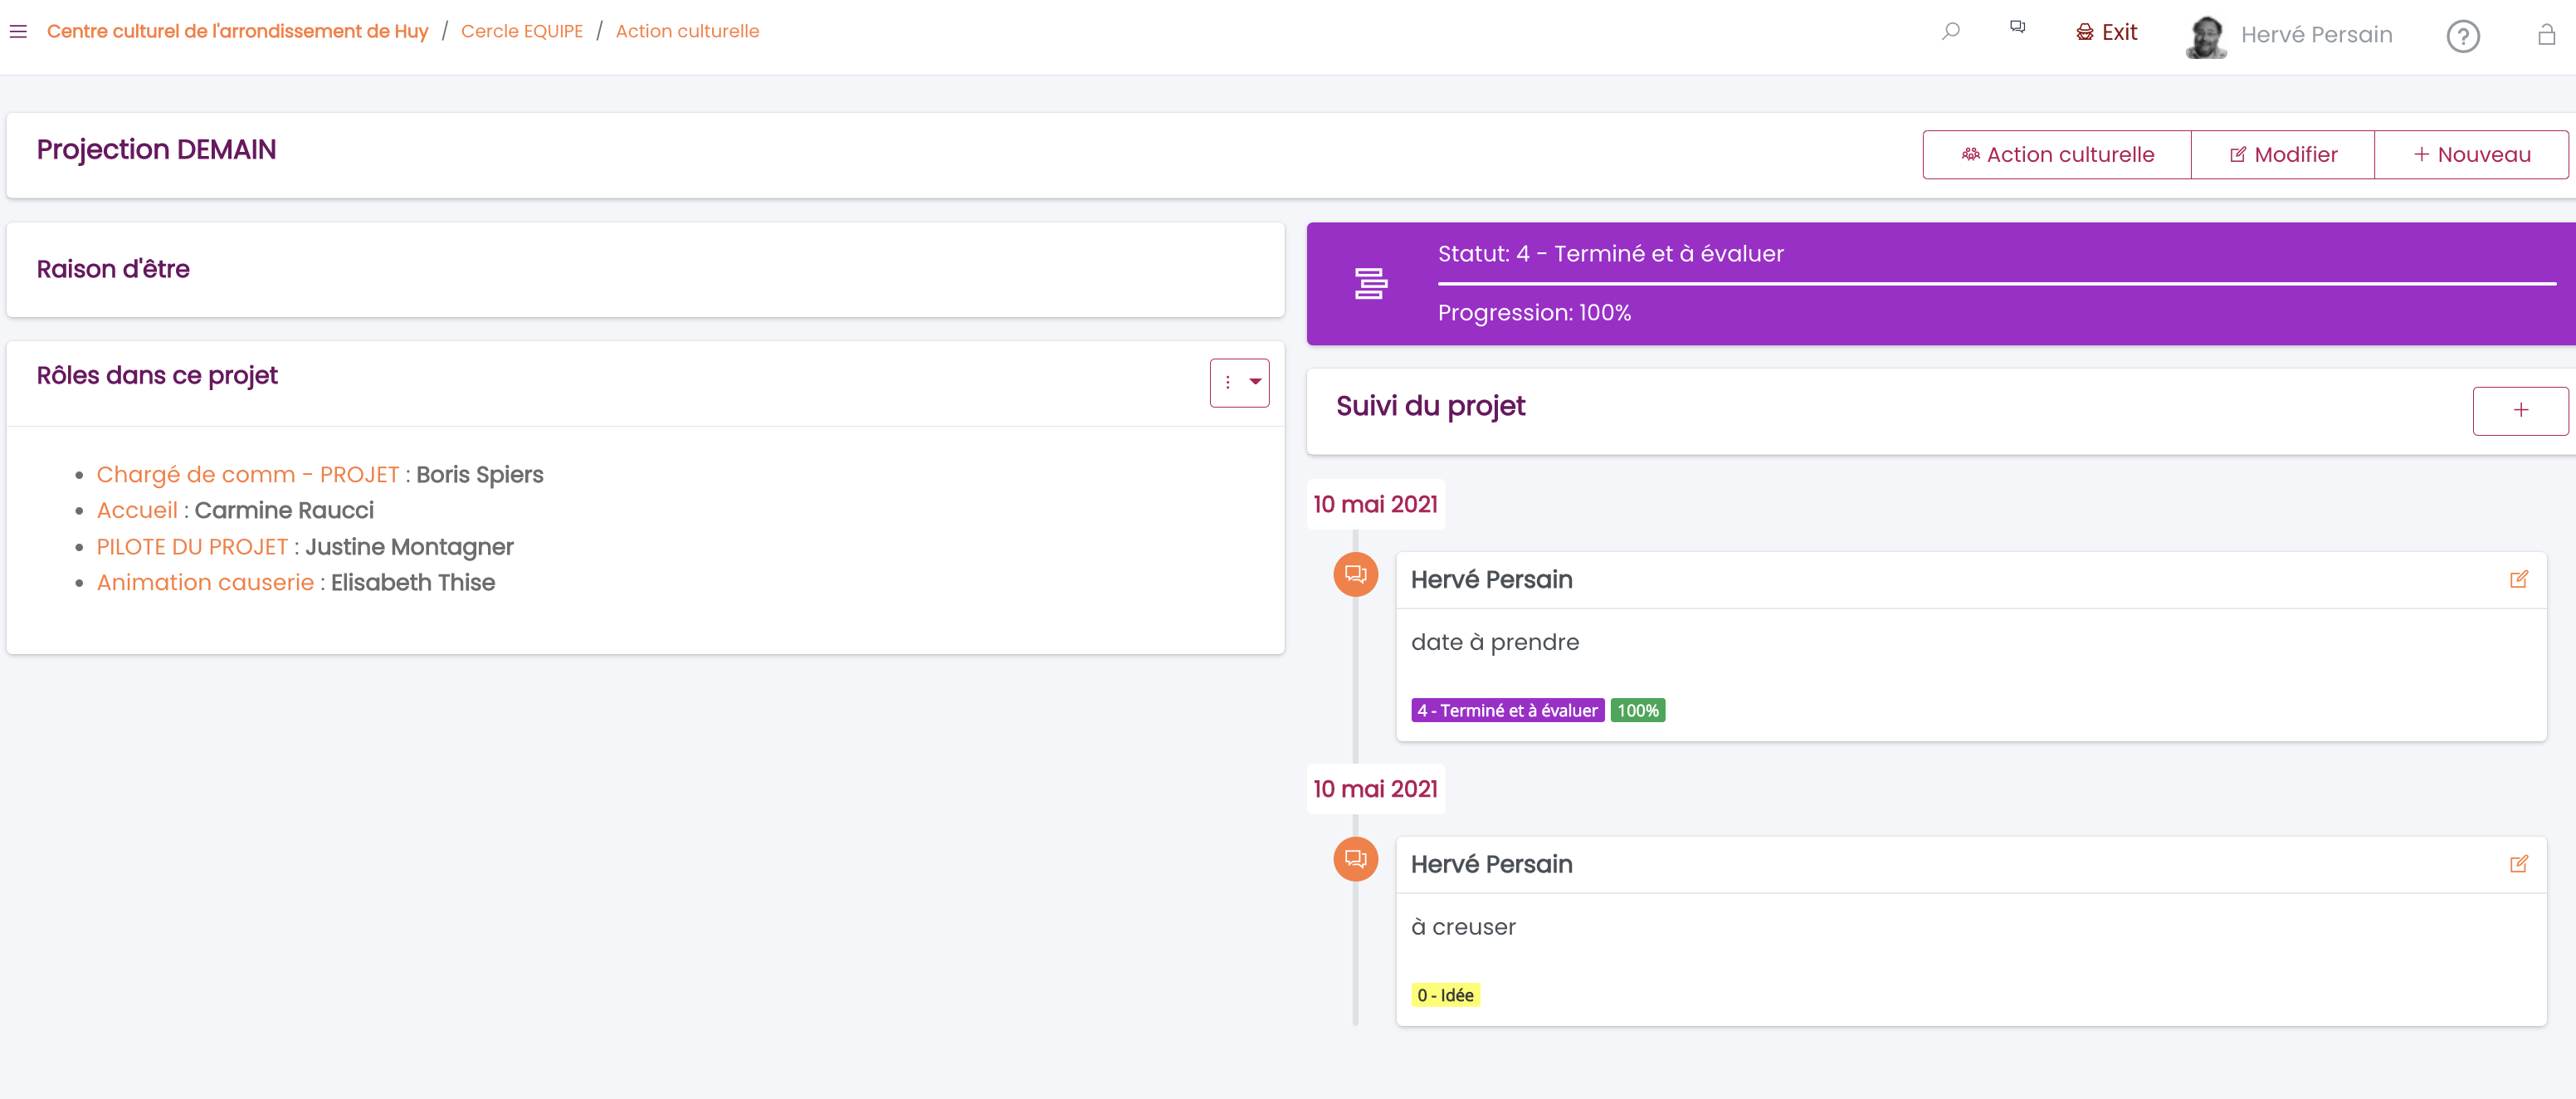Click 'Statut: 4 - Terminé et à évaluer' text
The width and height of the screenshot is (2576, 1099).
coord(1610,254)
